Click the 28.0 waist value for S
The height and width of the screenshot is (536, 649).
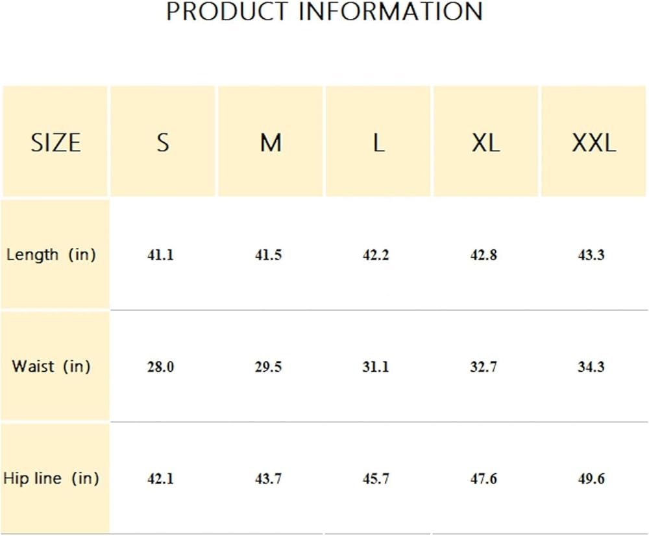point(160,367)
